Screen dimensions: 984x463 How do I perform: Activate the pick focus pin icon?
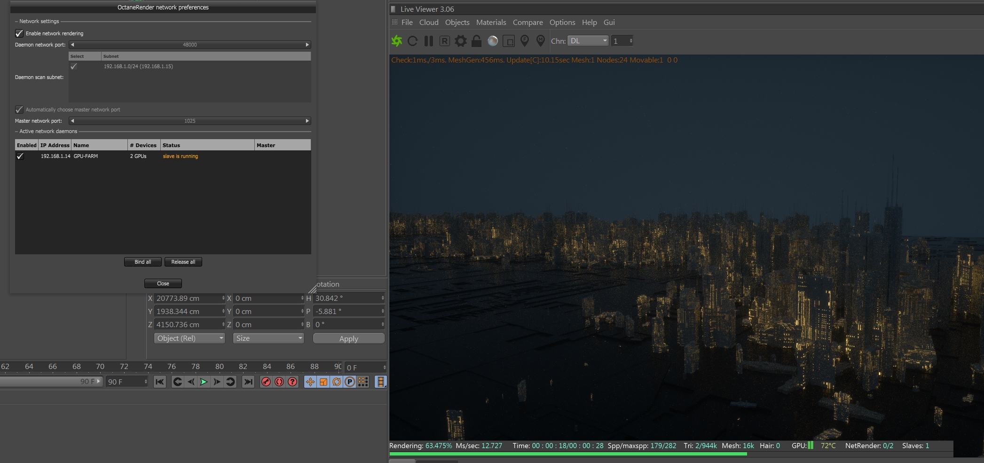tap(525, 41)
